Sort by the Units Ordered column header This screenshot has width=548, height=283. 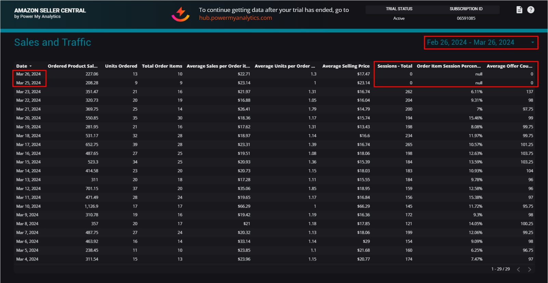(121, 66)
